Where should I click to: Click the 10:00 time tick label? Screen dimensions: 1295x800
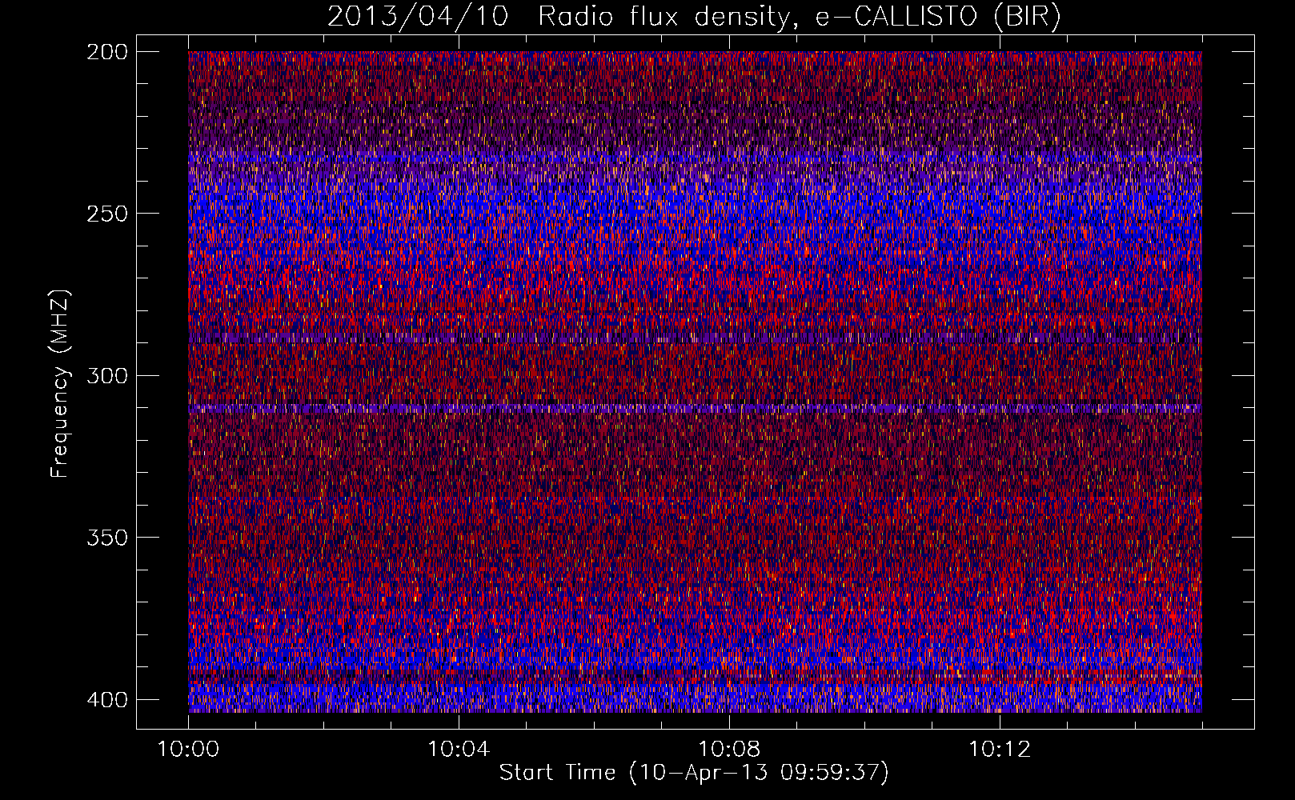[x=188, y=750]
